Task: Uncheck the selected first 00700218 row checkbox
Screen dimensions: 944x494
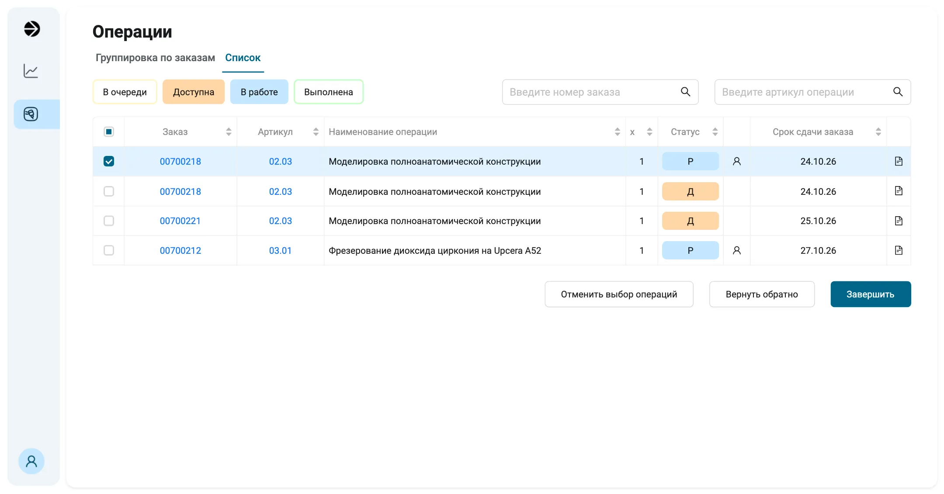Action: (x=109, y=162)
